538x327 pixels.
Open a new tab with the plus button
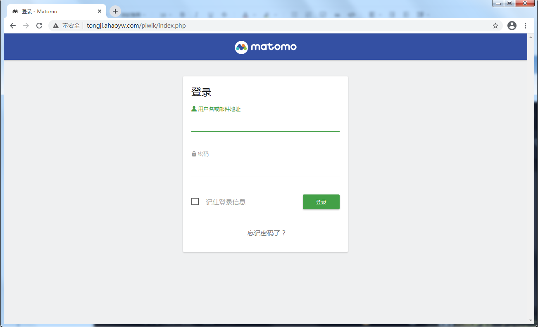coord(115,11)
